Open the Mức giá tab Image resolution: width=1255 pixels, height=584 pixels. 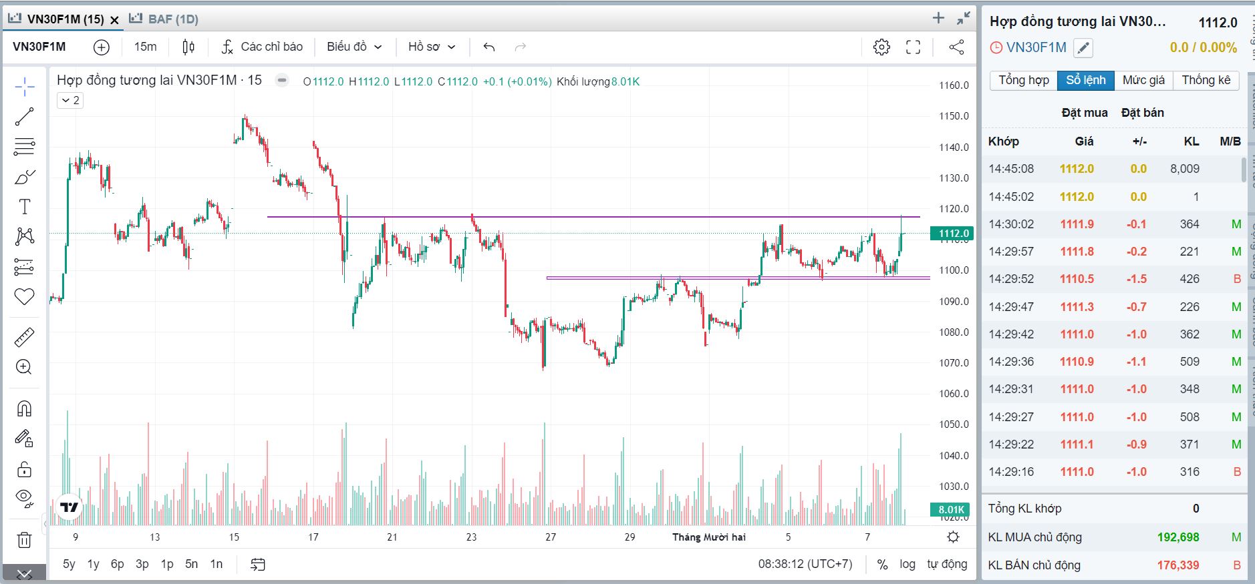(1143, 80)
